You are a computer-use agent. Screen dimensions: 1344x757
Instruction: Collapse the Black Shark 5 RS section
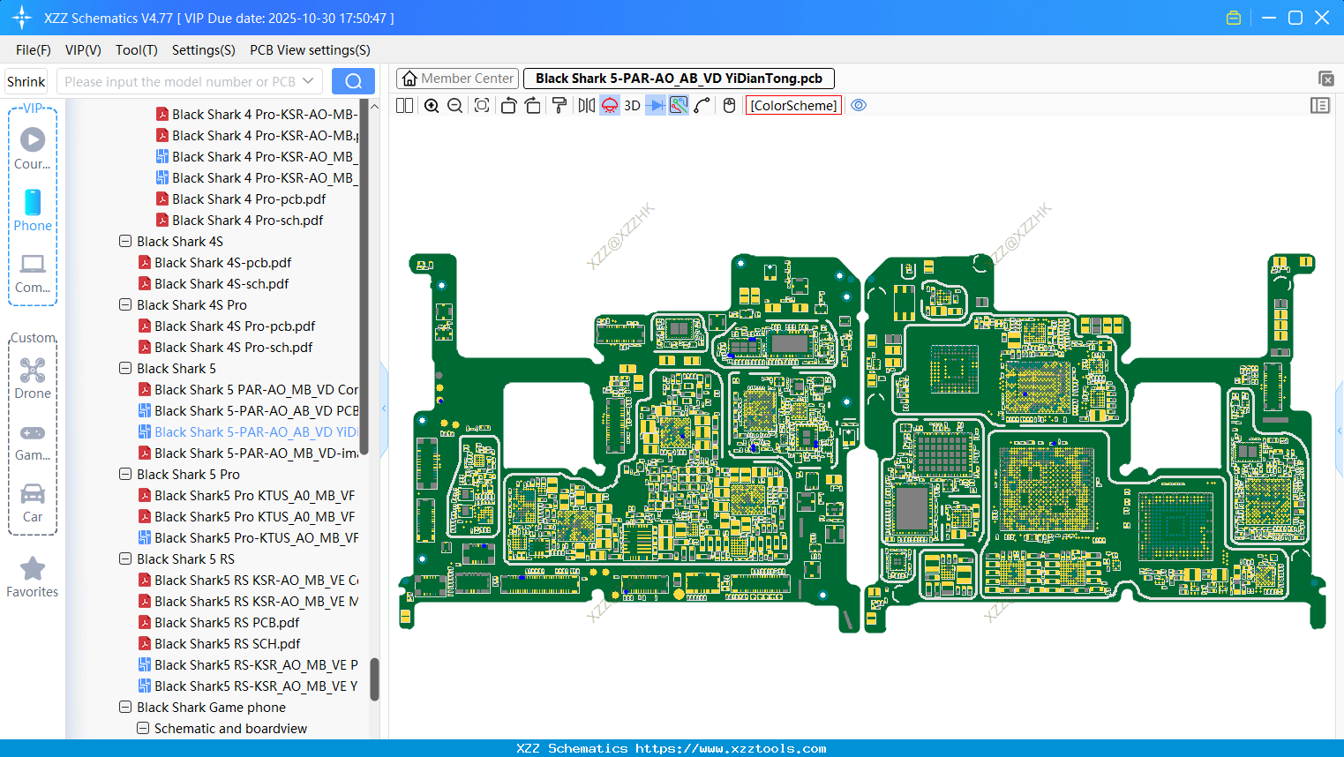click(124, 558)
